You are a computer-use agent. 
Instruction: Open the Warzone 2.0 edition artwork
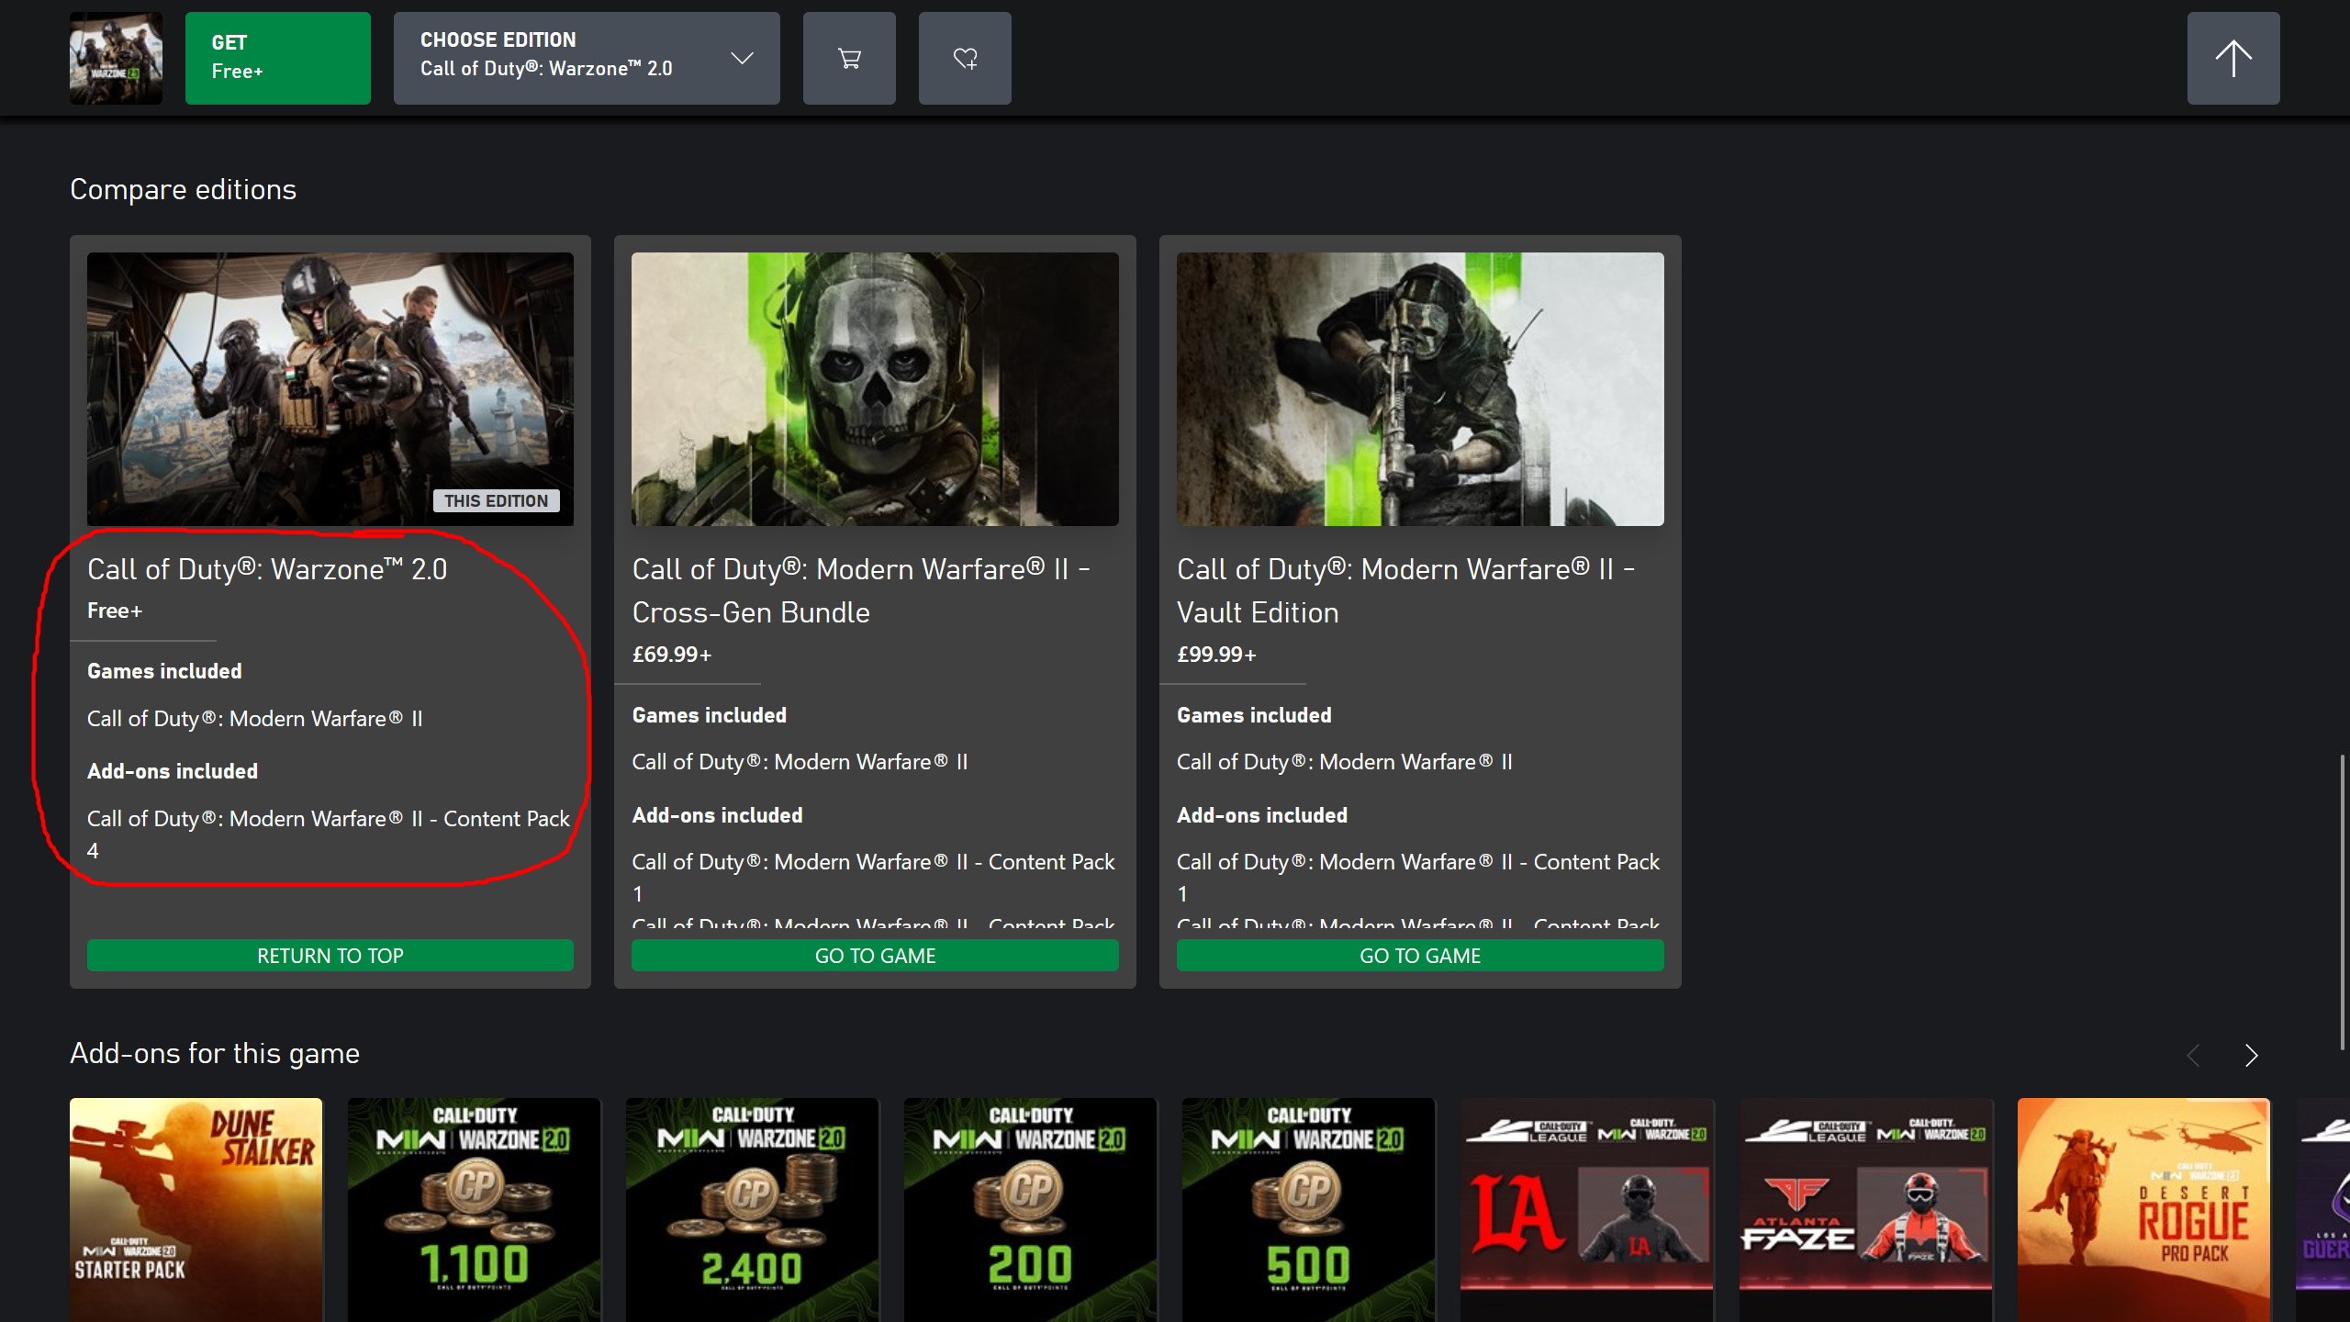330,389
